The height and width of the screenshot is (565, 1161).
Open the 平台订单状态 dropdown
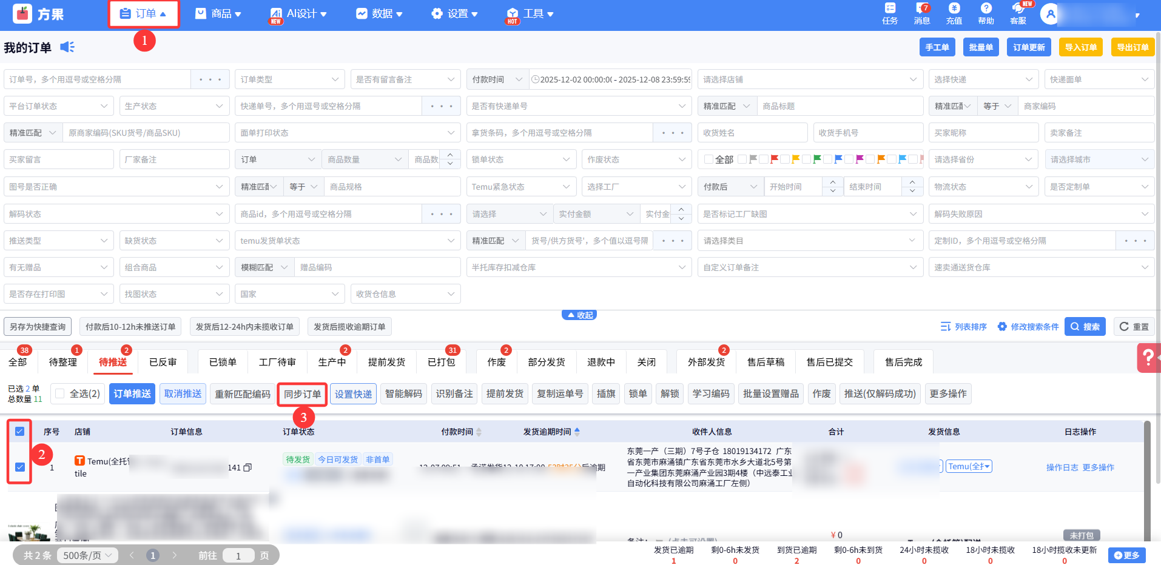pos(58,106)
